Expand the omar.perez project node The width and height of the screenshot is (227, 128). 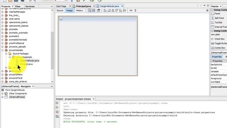click(x=2, y=19)
